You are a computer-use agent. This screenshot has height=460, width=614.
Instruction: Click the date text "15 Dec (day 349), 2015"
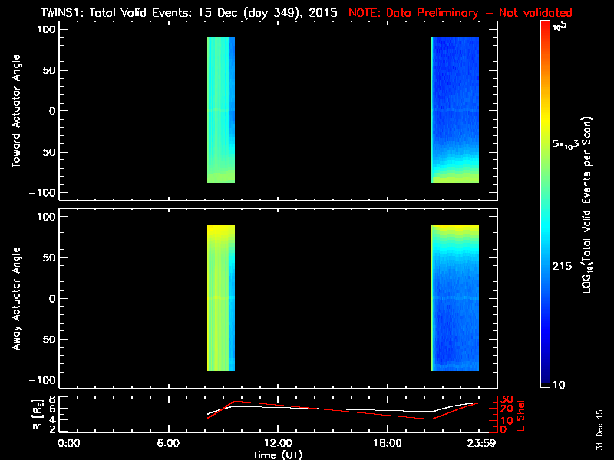pyautogui.click(x=268, y=13)
